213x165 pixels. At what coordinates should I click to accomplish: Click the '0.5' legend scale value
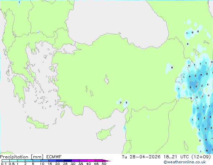click(x=12, y=164)
